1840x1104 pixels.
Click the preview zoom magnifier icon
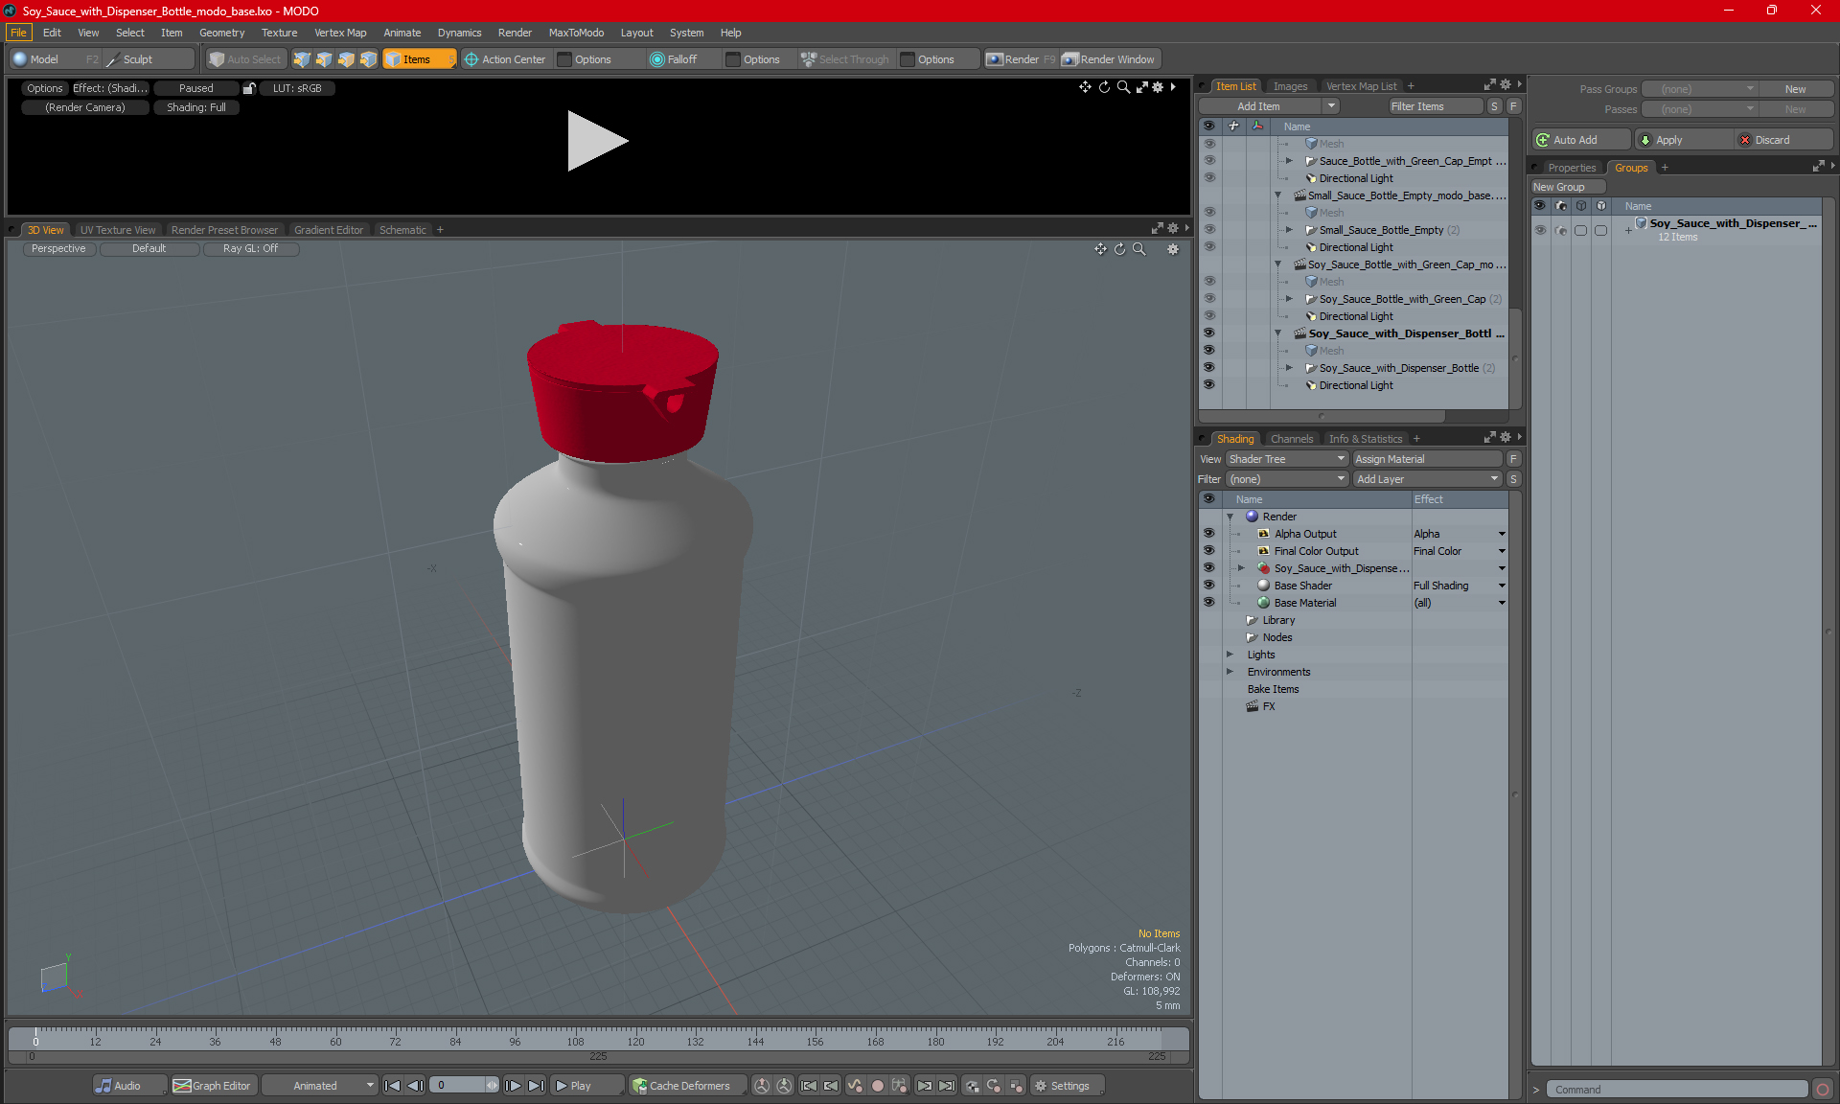click(x=1123, y=87)
